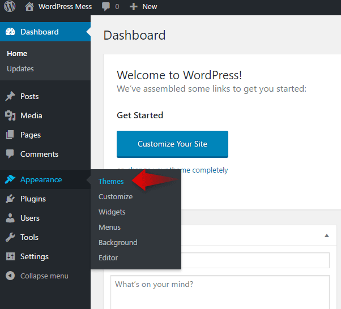Click the Users person icon
Image resolution: width=341 pixels, height=309 pixels.
(10, 218)
